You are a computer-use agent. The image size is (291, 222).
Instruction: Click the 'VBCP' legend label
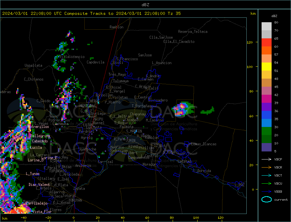278,159
